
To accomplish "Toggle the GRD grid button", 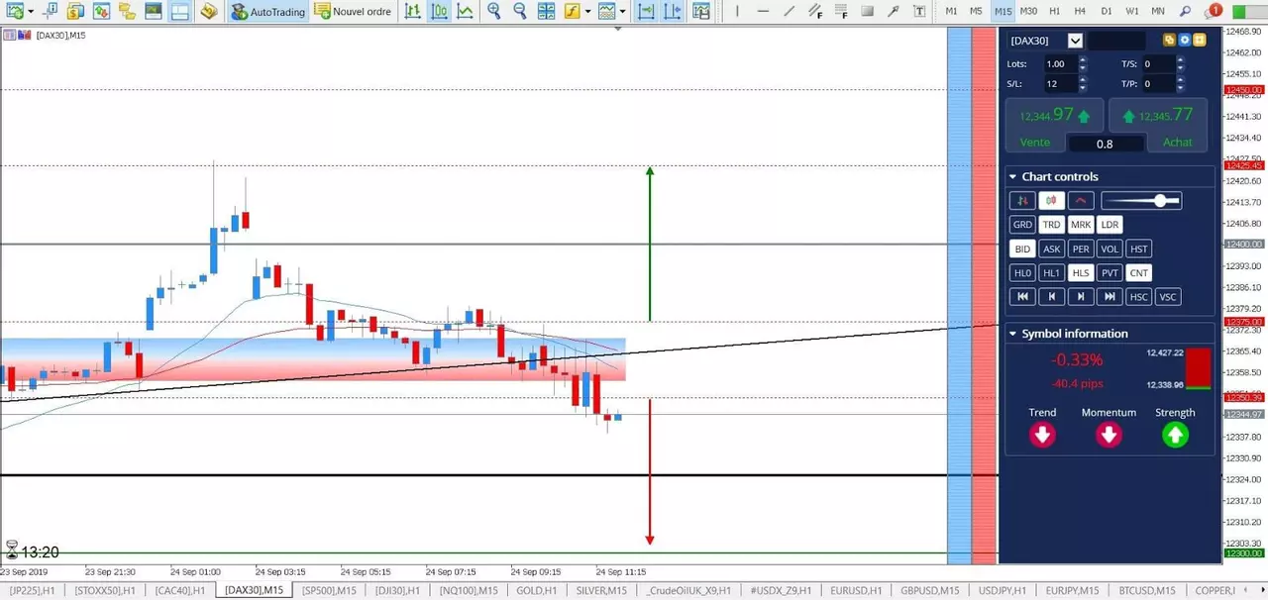I will [x=1022, y=225].
